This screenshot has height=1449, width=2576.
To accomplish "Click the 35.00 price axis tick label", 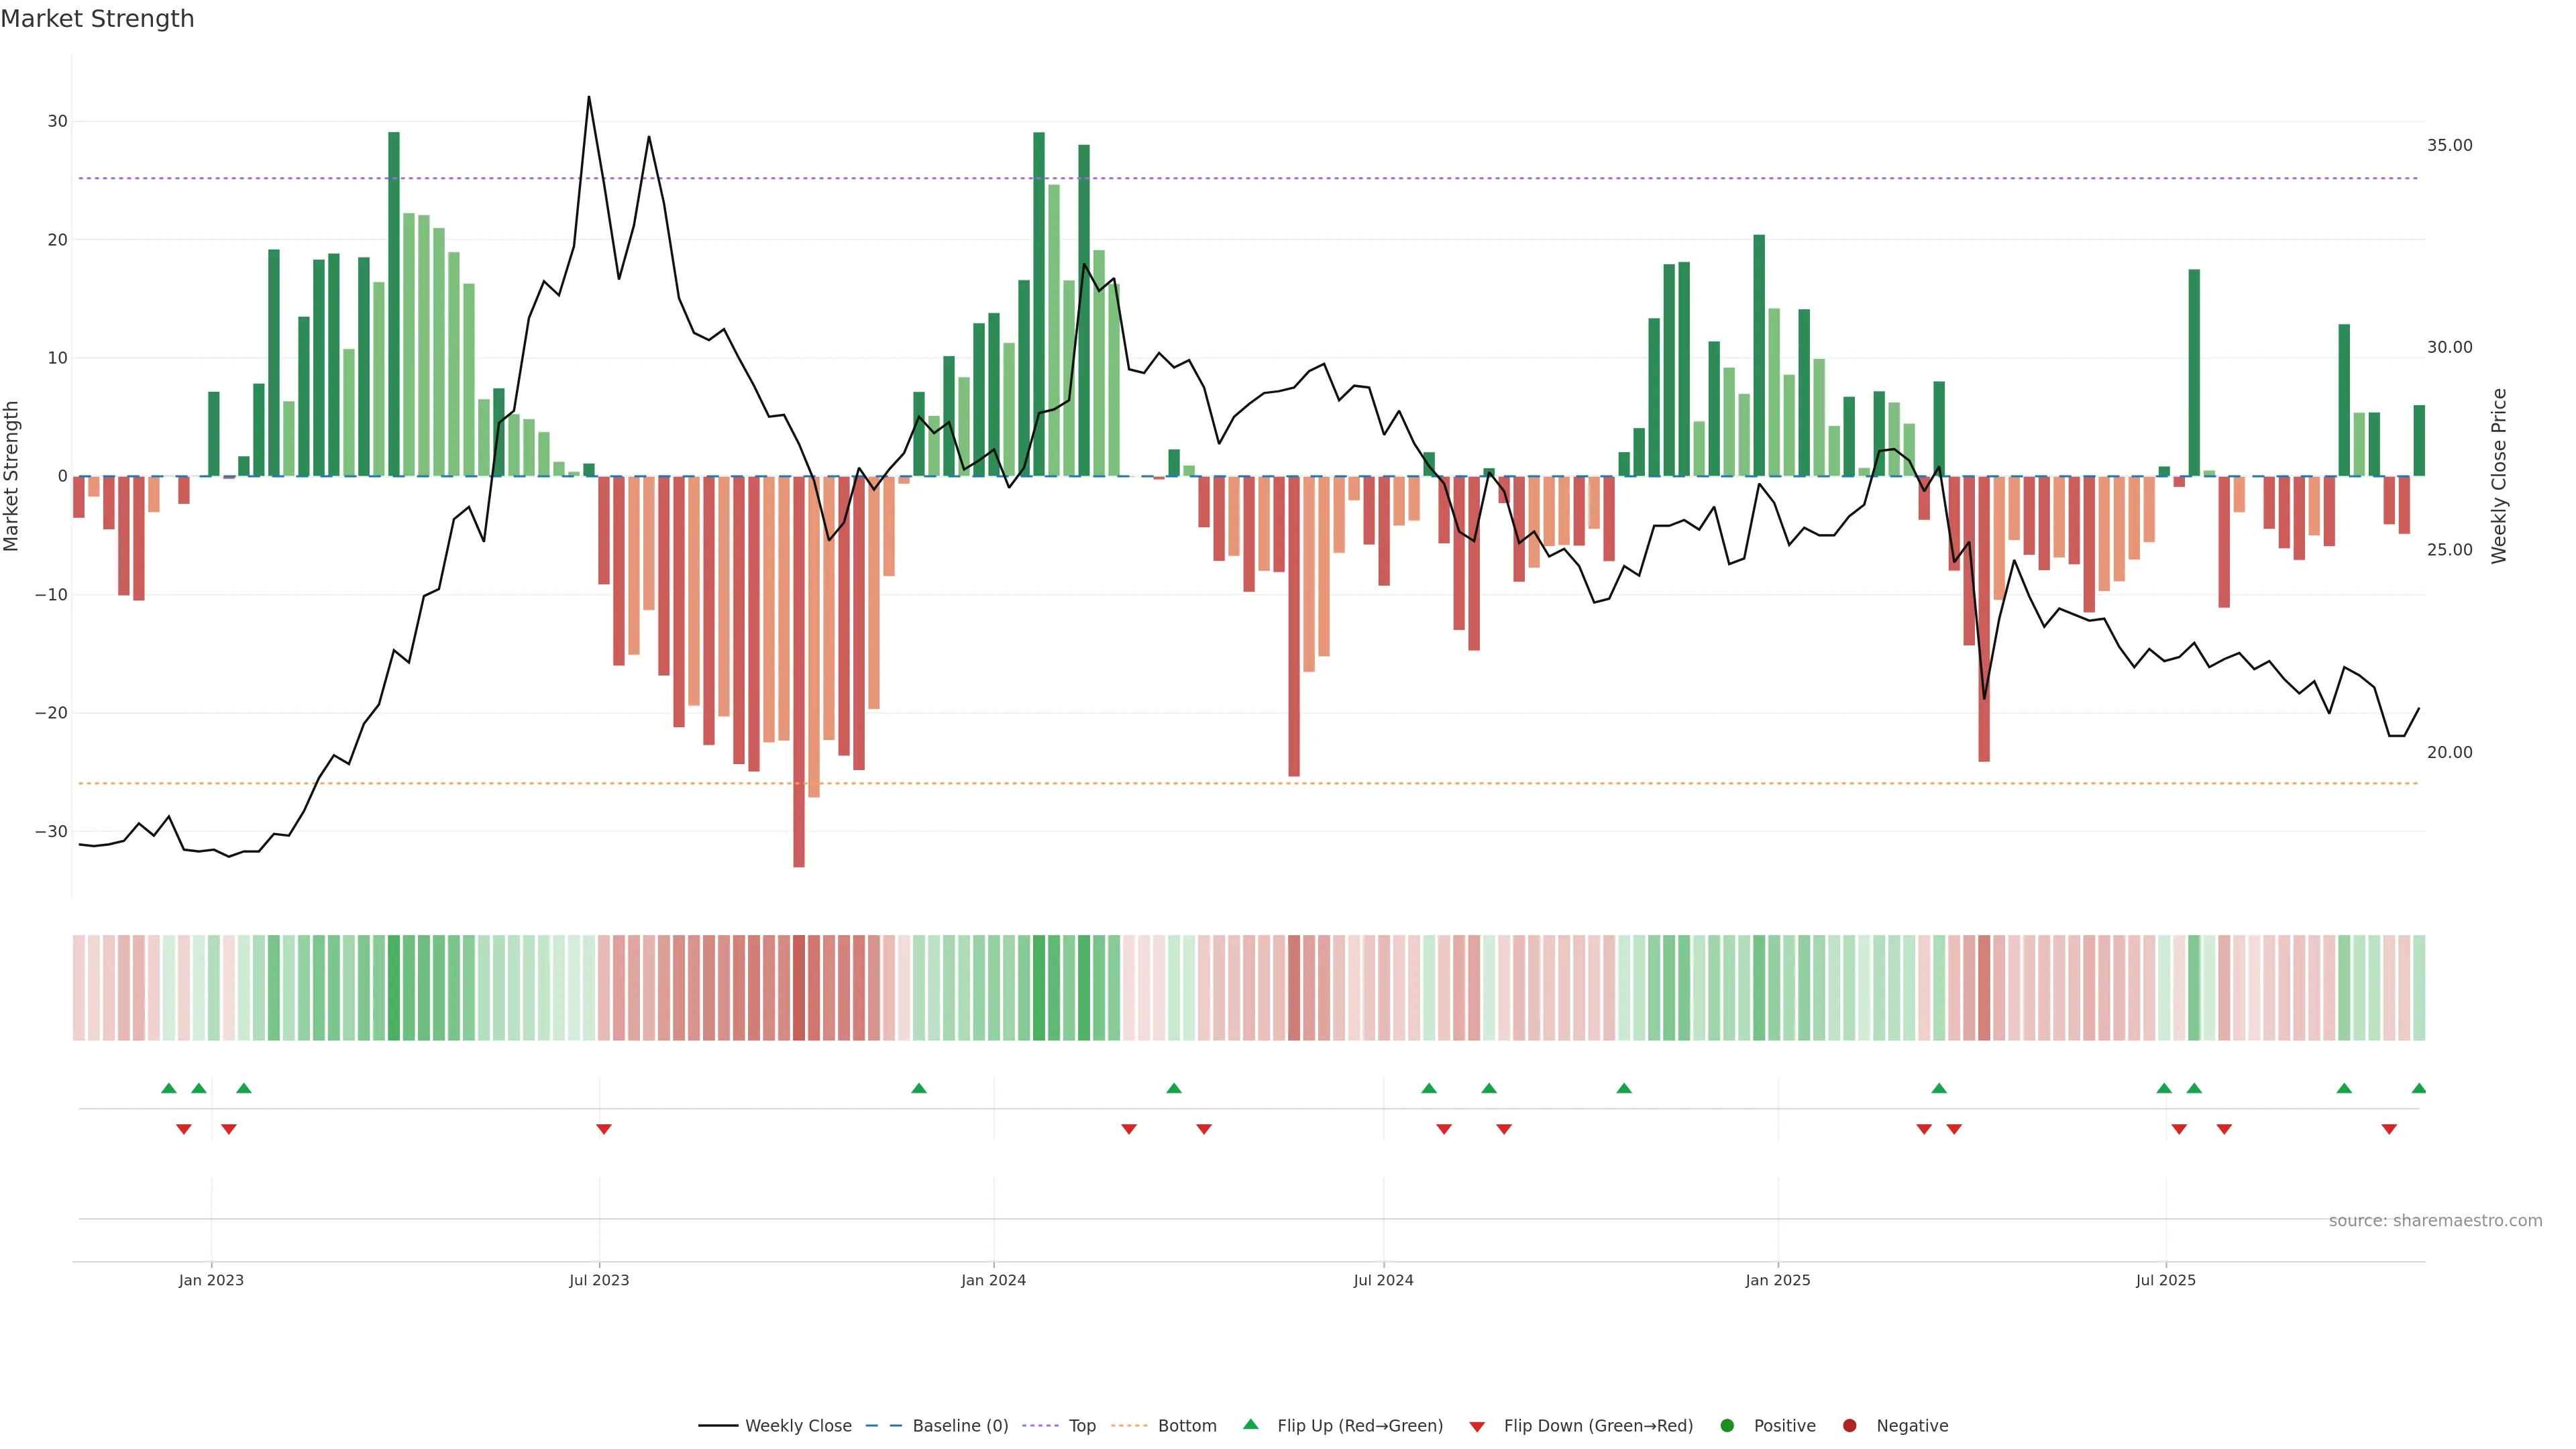I will pyautogui.click(x=2449, y=145).
